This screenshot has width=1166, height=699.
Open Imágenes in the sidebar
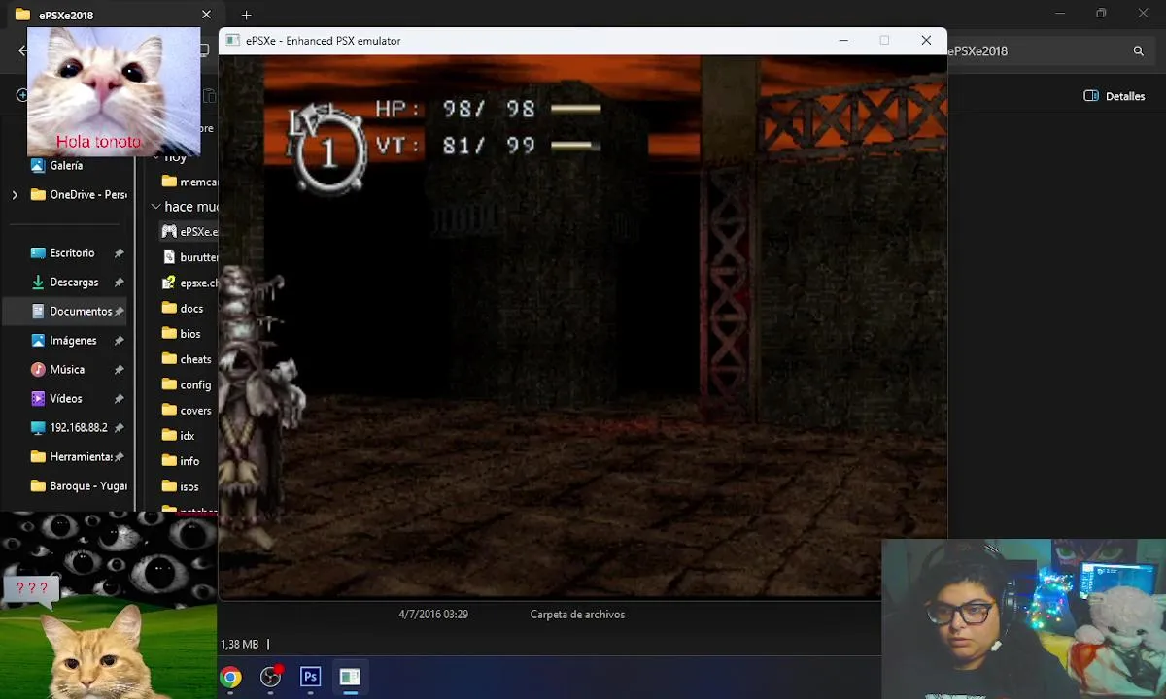pos(64,340)
